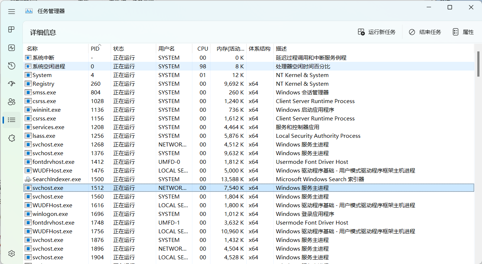Viewport: 482px width, 264px height.
Task: Select svchost.exe with PID 1512
Action: click(x=249, y=188)
